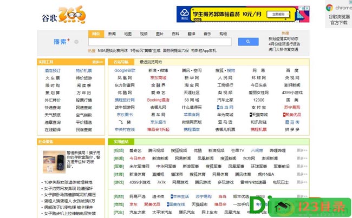Viewport: 352px width, 218px height.
Task: Switch to the 百科 search tab
Action: [x=175, y=34]
